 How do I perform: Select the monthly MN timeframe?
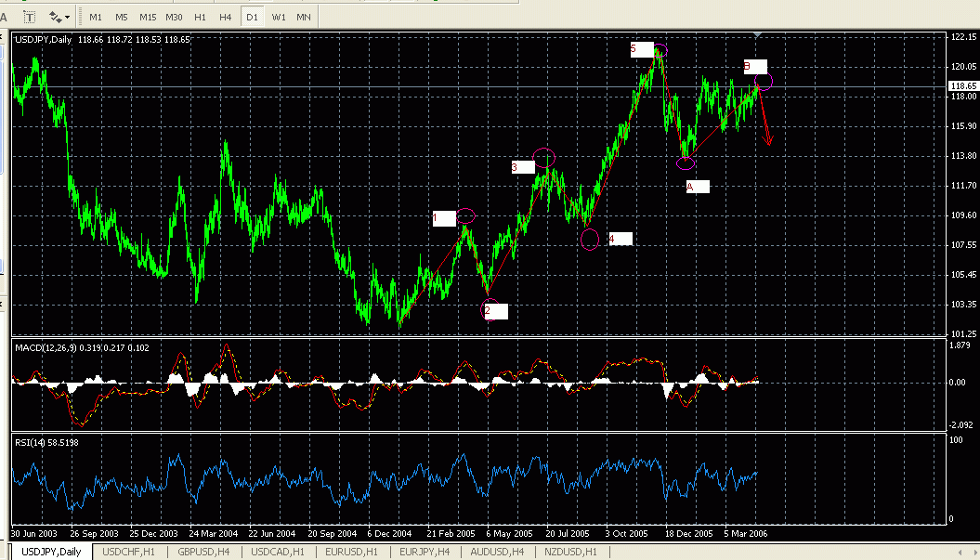304,17
